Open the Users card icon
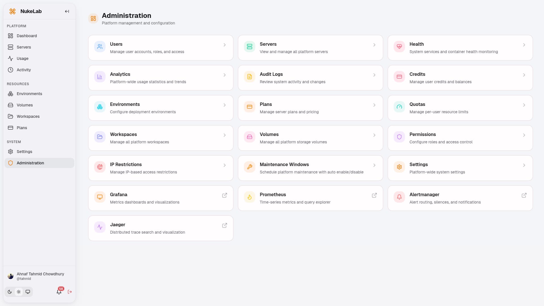 (x=100, y=47)
